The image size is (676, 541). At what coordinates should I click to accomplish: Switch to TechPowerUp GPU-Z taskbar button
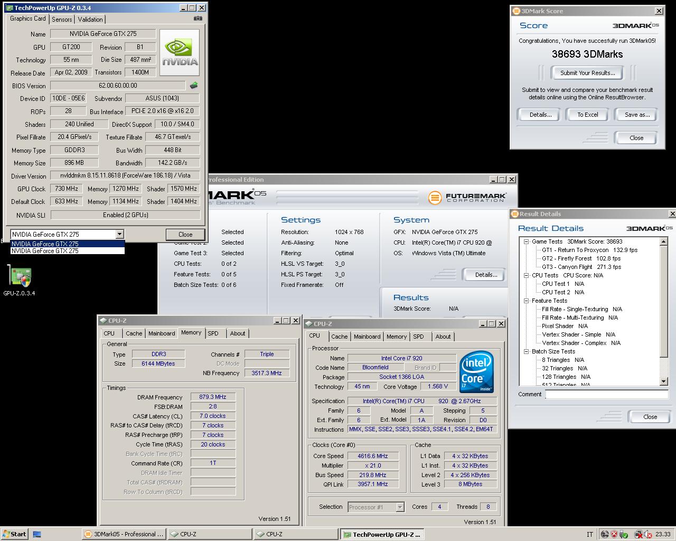point(382,534)
